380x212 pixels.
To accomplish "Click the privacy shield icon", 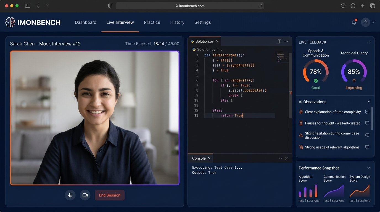I will 109,6.
